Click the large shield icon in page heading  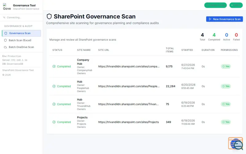tap(49, 16)
